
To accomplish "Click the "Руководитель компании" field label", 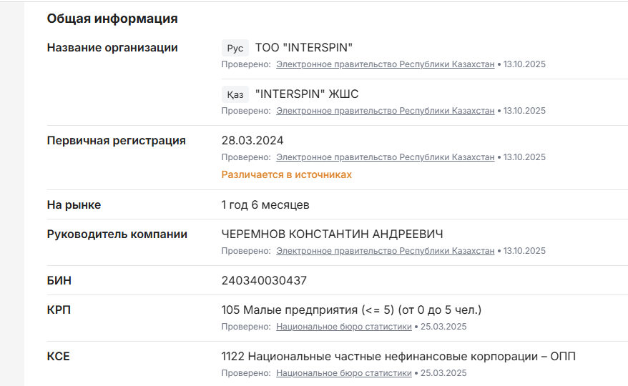I will click(x=117, y=234).
